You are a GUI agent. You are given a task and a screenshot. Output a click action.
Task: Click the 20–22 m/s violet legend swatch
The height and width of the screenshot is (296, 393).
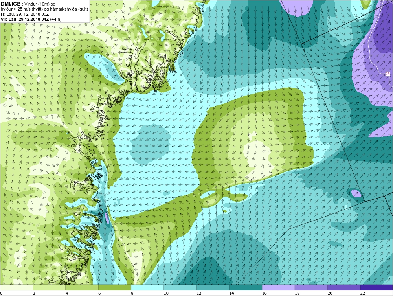point(344,287)
